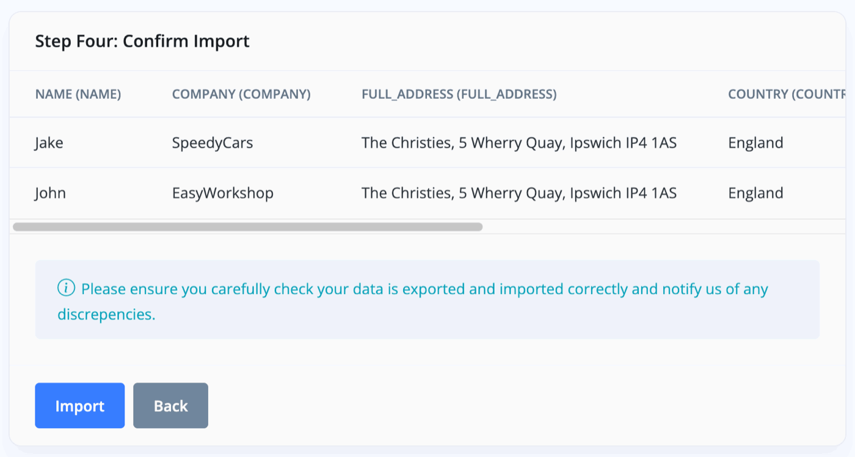Select the COMPANY (COMPANY) column header
The image size is (855, 457).
241,95
